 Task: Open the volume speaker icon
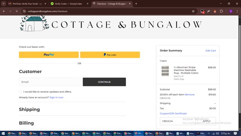pos(217,133)
